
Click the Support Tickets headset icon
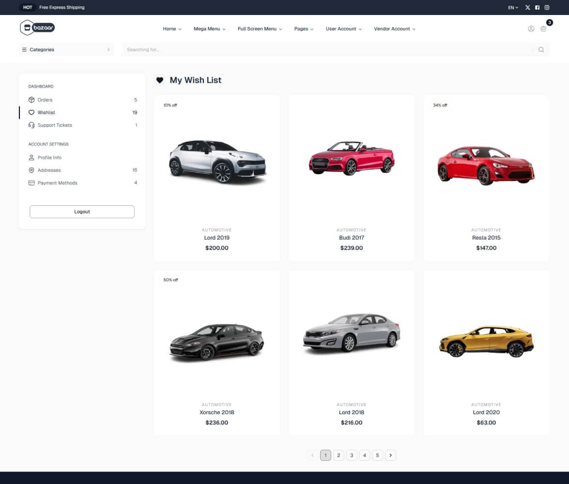pyautogui.click(x=31, y=125)
